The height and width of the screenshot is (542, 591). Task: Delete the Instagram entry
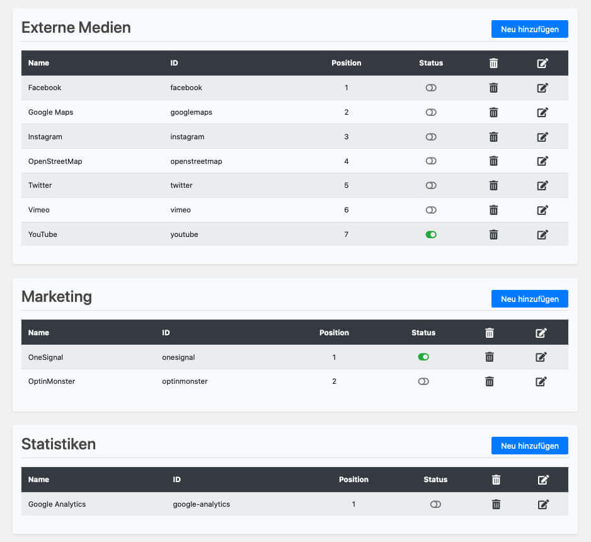(493, 137)
